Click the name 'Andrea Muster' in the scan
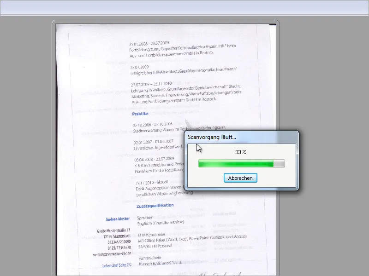This screenshot has width=369, height=276. tap(118, 219)
